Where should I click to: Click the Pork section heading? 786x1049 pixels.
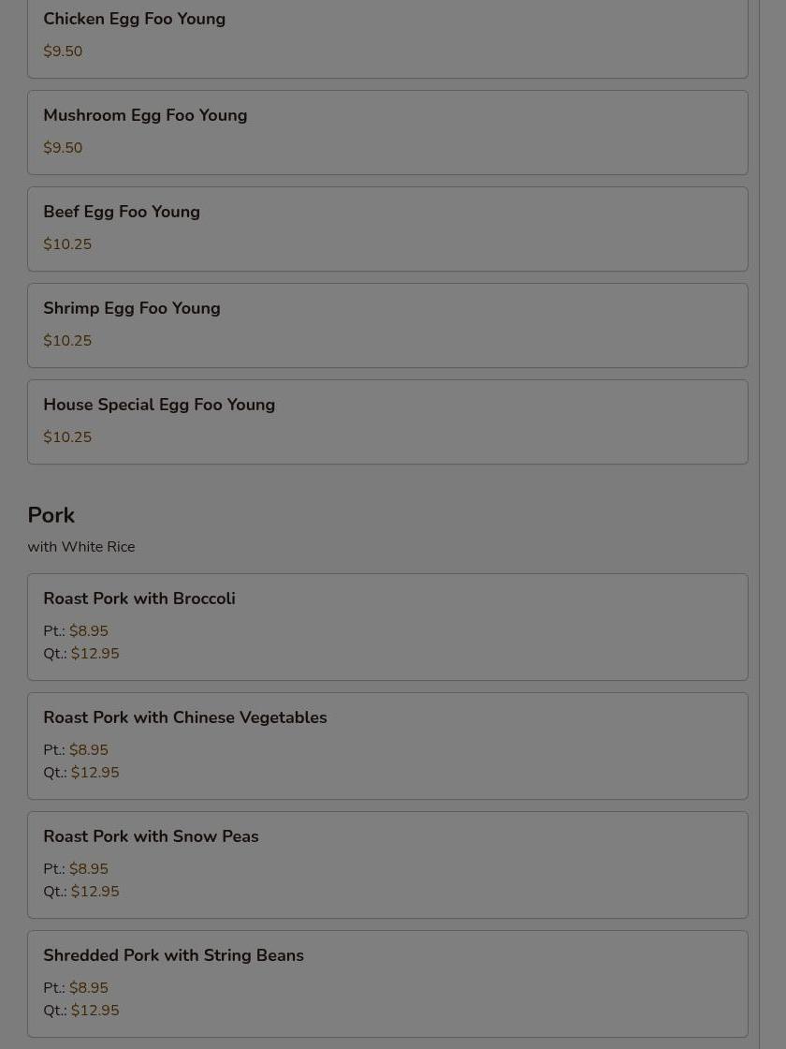[x=51, y=515]
